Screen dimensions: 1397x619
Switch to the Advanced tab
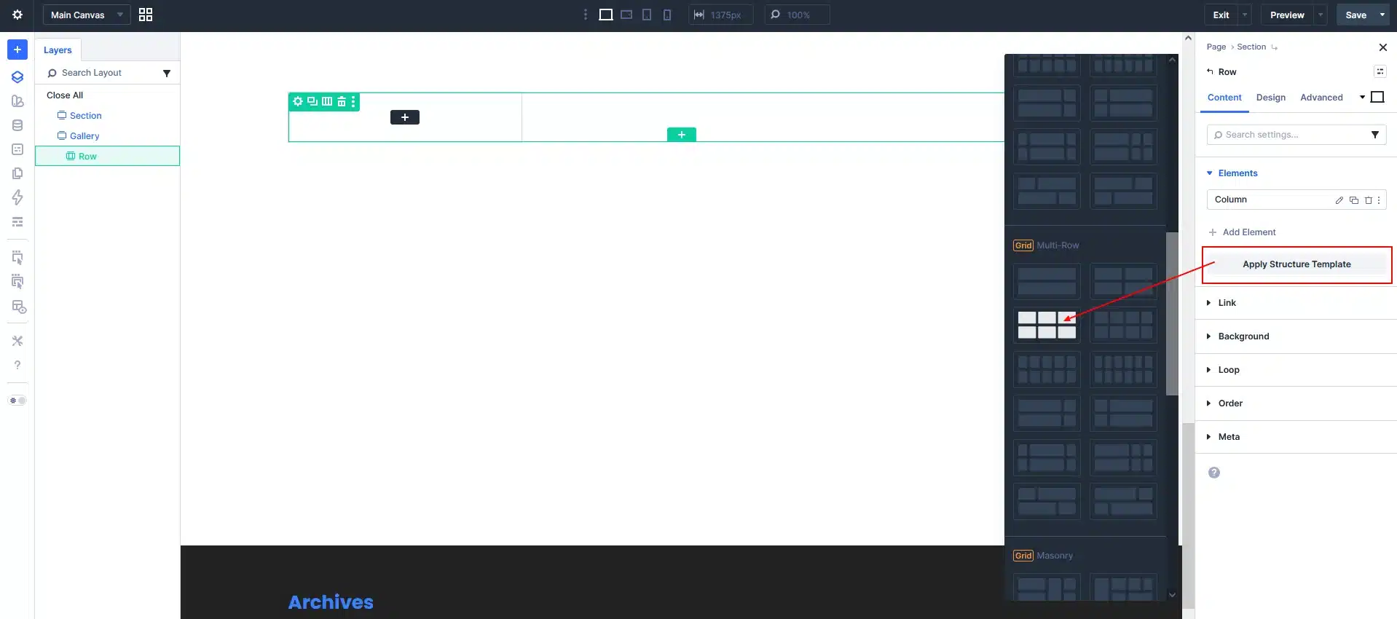pyautogui.click(x=1321, y=98)
